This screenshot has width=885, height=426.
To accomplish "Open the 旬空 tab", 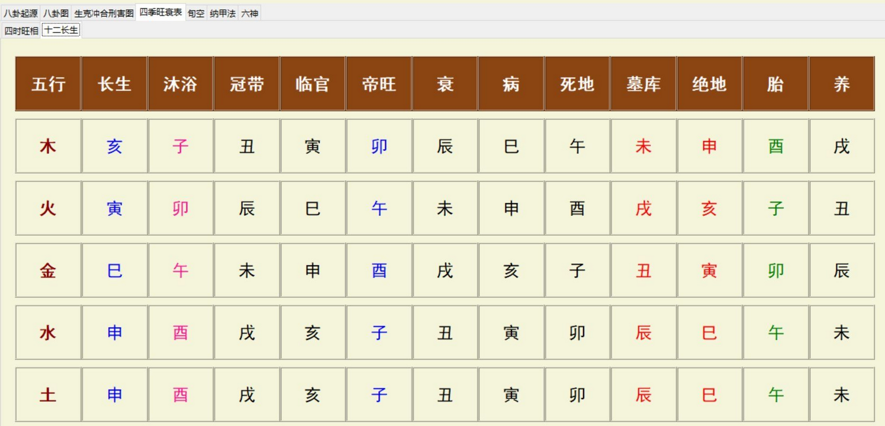I will point(195,11).
